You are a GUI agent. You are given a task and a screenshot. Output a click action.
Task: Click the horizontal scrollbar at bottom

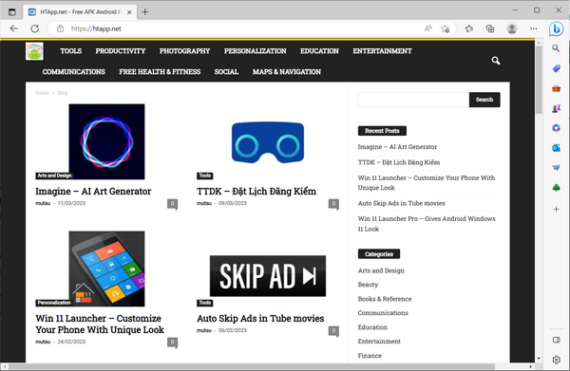tap(251, 366)
